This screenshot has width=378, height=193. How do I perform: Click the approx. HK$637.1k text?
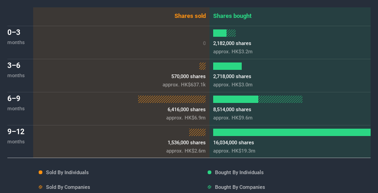coord(184,85)
